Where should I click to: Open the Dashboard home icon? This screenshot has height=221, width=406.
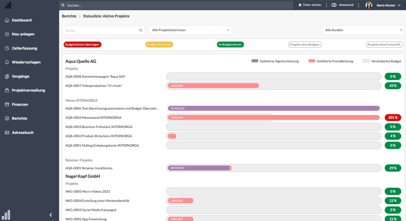pyautogui.click(x=7, y=20)
